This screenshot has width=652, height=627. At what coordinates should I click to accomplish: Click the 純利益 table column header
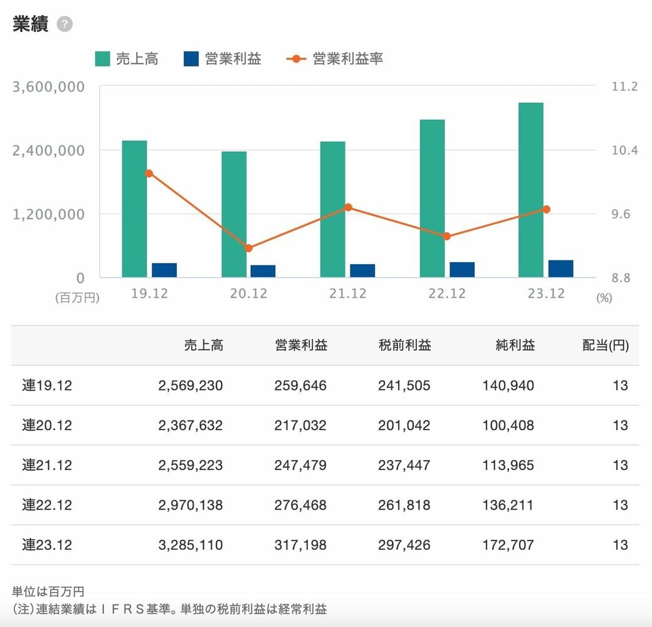(x=515, y=345)
